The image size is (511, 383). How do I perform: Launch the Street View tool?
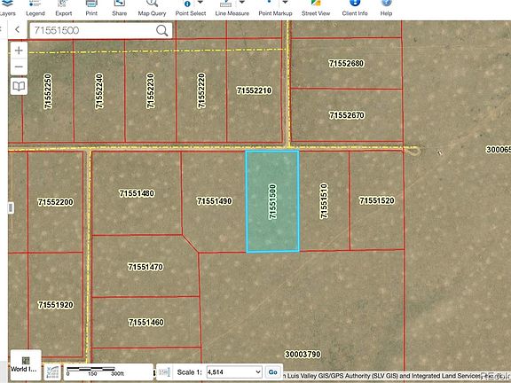coord(316,9)
